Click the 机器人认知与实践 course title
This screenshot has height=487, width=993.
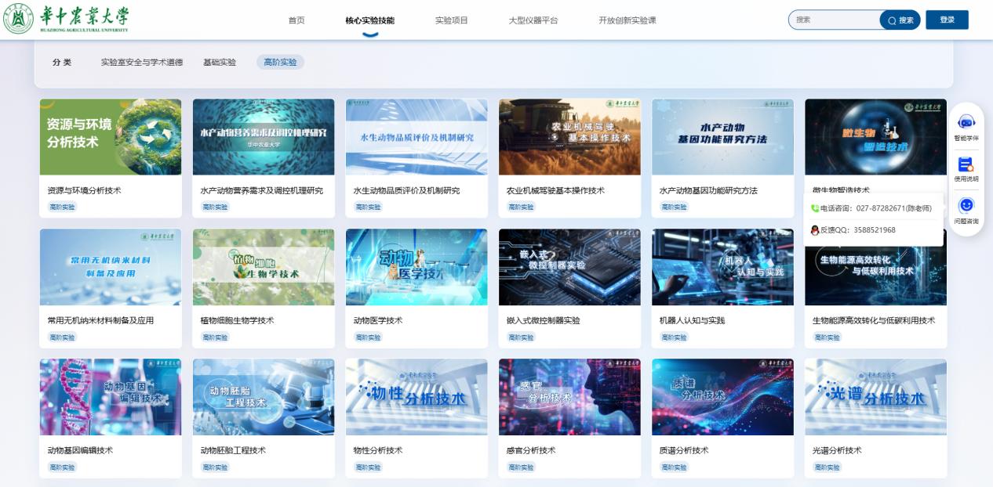coord(692,320)
